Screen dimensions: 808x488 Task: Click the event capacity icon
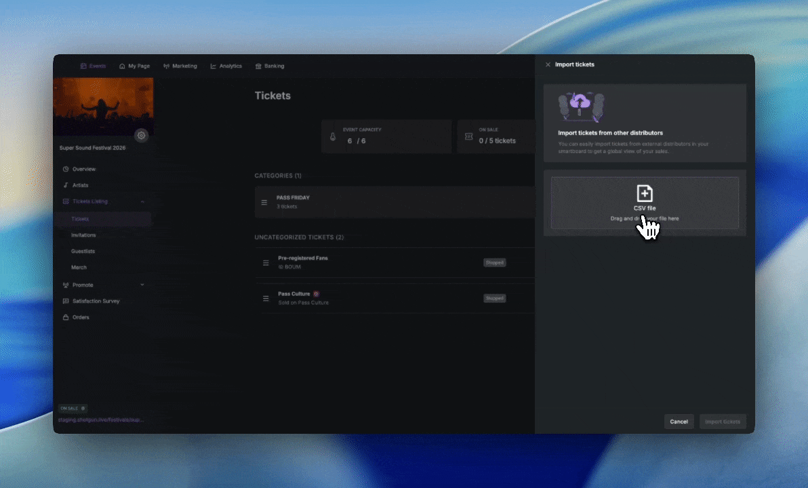pyautogui.click(x=333, y=136)
